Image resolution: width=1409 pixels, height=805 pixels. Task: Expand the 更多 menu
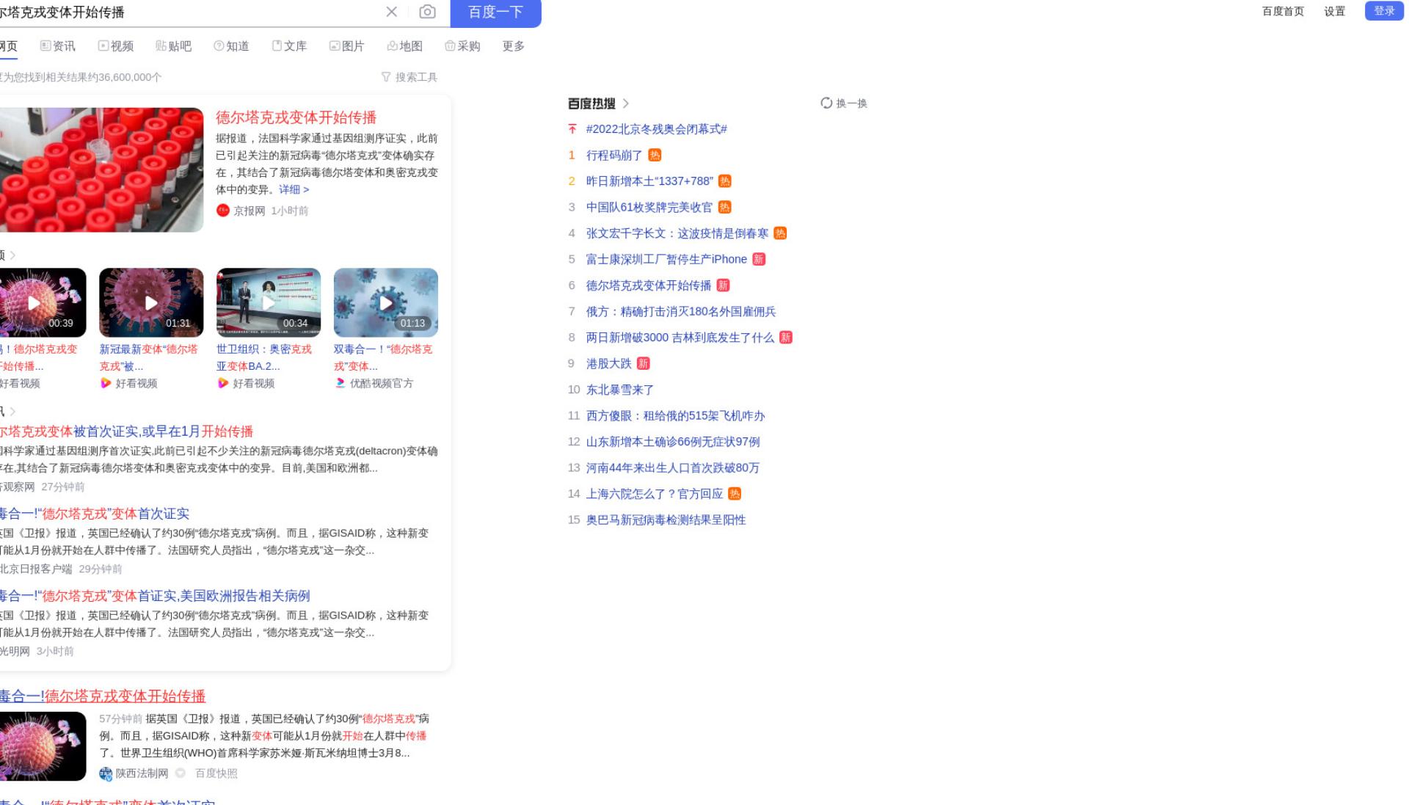click(x=514, y=46)
